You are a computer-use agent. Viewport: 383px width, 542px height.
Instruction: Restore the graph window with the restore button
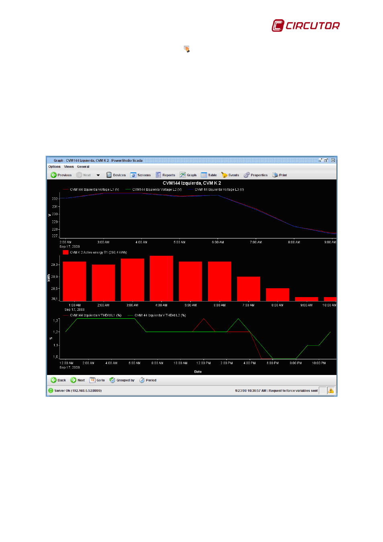coord(326,160)
